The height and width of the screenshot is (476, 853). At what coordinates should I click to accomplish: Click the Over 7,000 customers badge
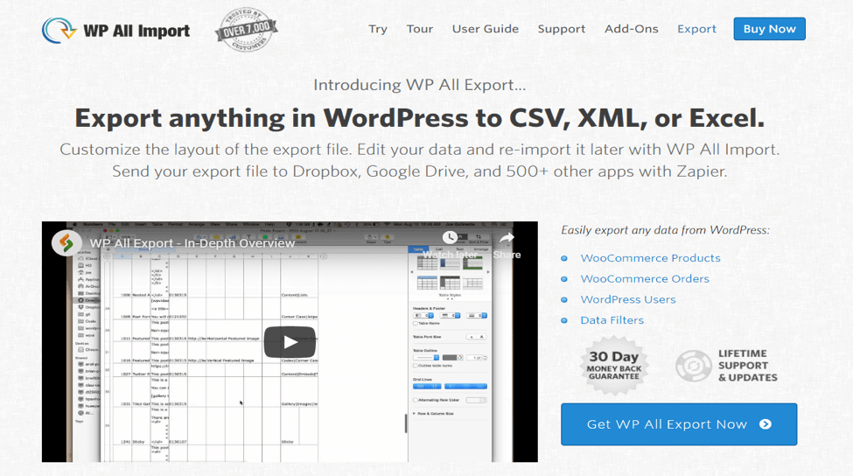(247, 30)
